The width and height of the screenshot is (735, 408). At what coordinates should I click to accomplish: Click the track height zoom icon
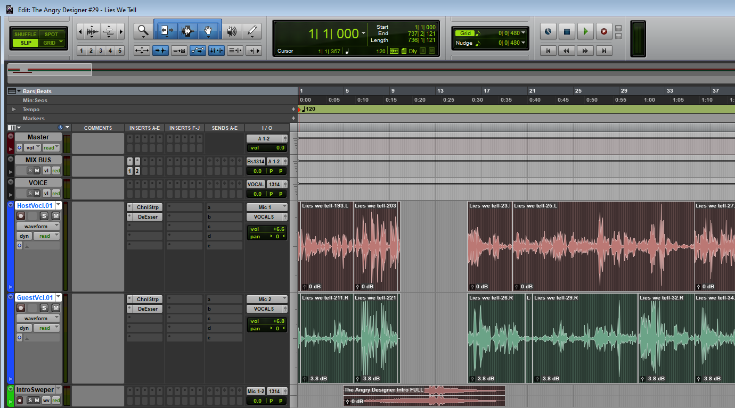[109, 31]
